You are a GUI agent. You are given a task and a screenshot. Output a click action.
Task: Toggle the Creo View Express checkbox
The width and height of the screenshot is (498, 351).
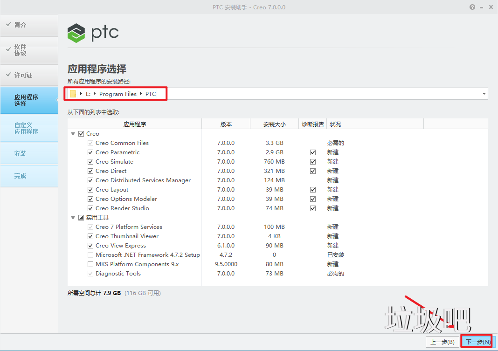pos(90,246)
